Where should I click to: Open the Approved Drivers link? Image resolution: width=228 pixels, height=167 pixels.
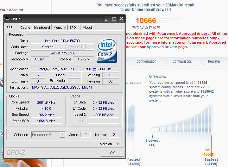(162, 47)
